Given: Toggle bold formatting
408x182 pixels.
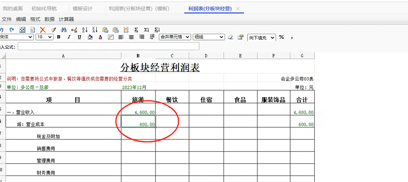Looking at the screenshot, I should coord(59,37).
